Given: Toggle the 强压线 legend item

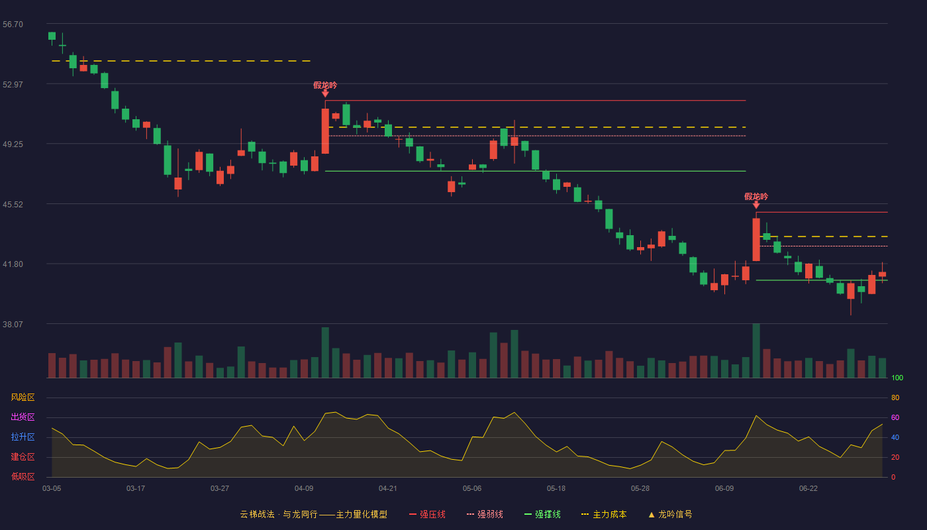Looking at the screenshot, I should tap(427, 514).
